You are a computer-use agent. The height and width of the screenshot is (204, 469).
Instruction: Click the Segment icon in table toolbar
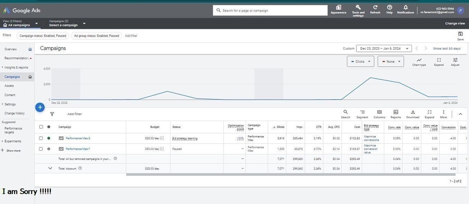point(362,112)
